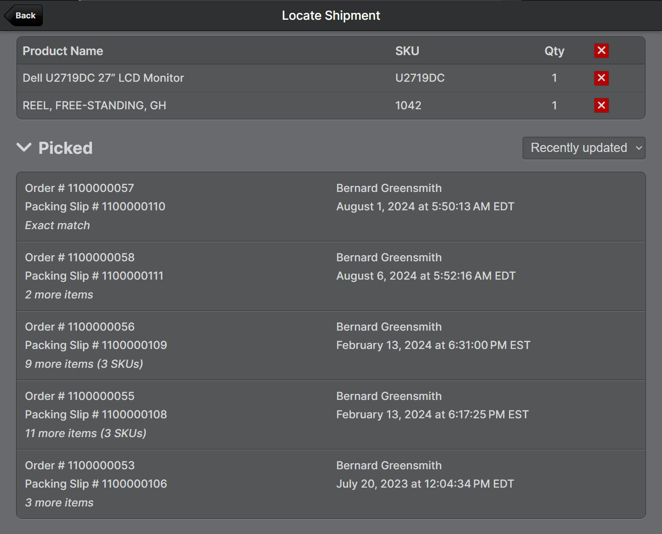Image resolution: width=662 pixels, height=534 pixels.
Task: Click the Product Name column header
Action: tap(63, 51)
